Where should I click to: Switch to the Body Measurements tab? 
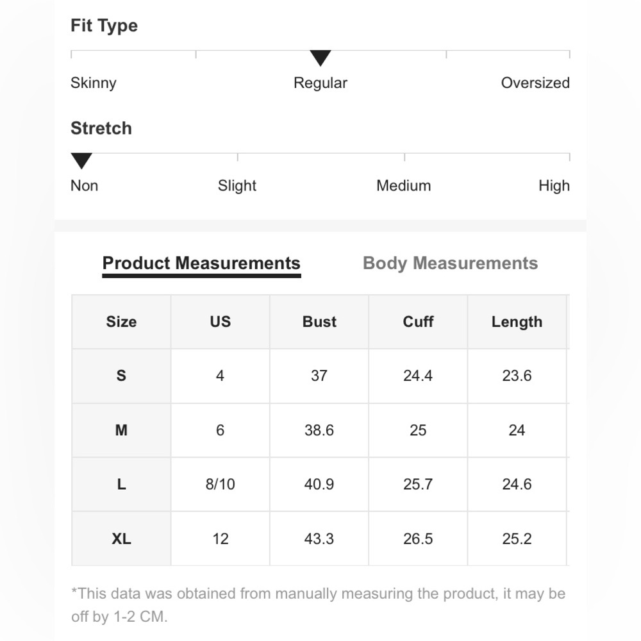click(450, 263)
